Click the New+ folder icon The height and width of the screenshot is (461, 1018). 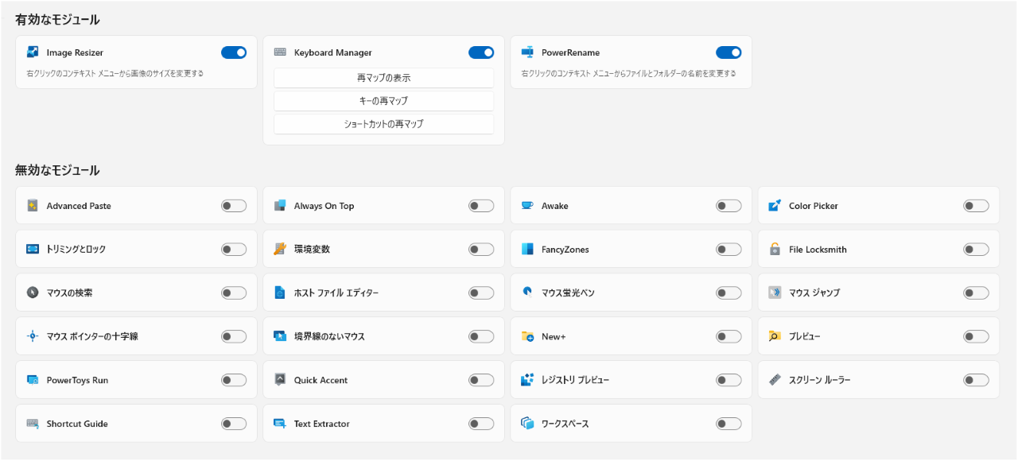527,336
